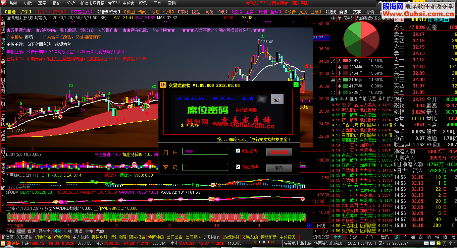Click the large-order sell green color swatch 3195手
Viewport: 457px width, 248px height.
[345, 80]
